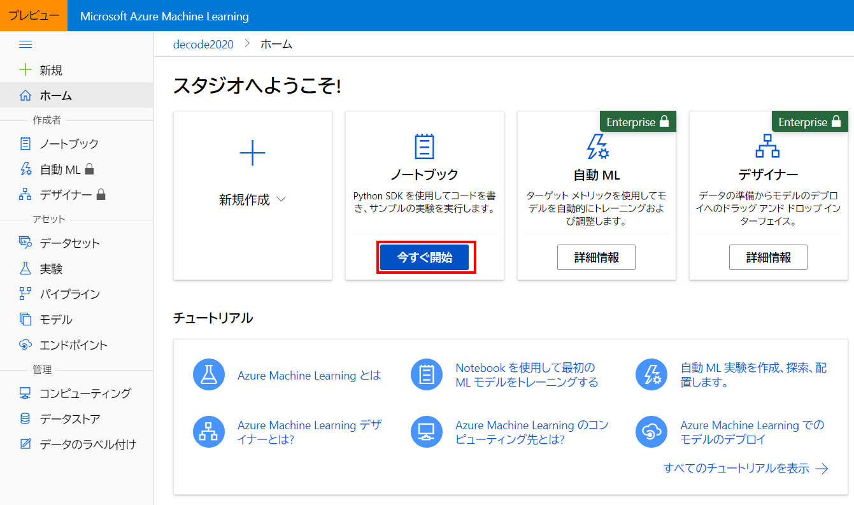Click the datastore cylinder icon in the sidebar
Viewport: 854px width, 505px height.
click(25, 418)
